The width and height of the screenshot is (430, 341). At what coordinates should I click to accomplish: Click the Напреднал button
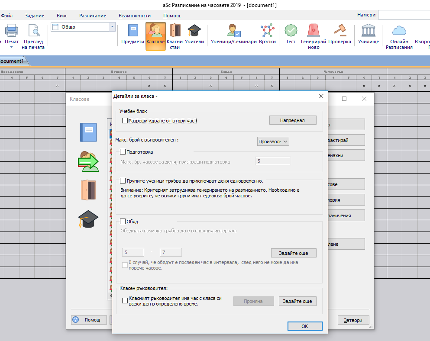(293, 120)
